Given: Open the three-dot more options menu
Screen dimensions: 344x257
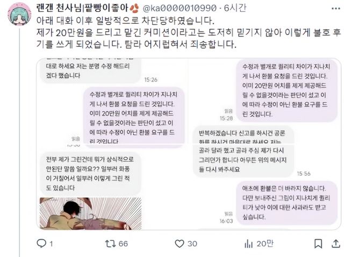Looking at the screenshot, I should pyautogui.click(x=335, y=9).
